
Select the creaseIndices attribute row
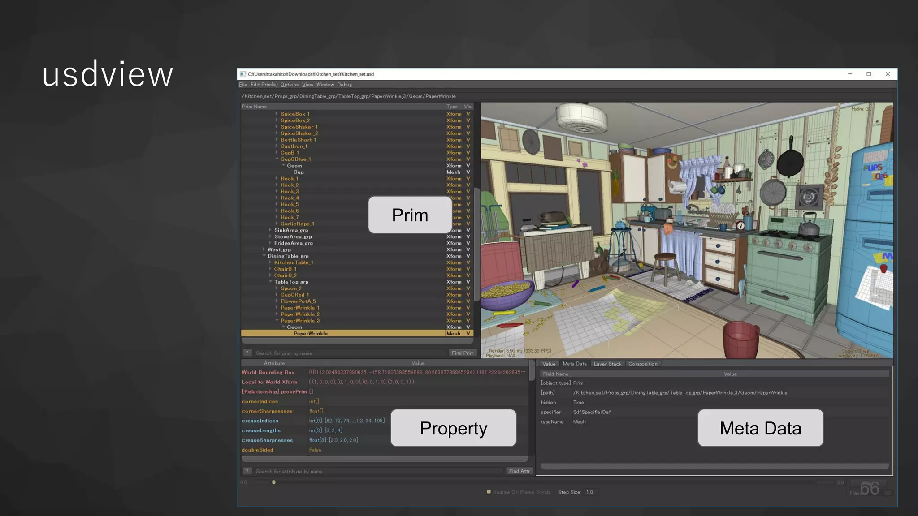pos(260,421)
